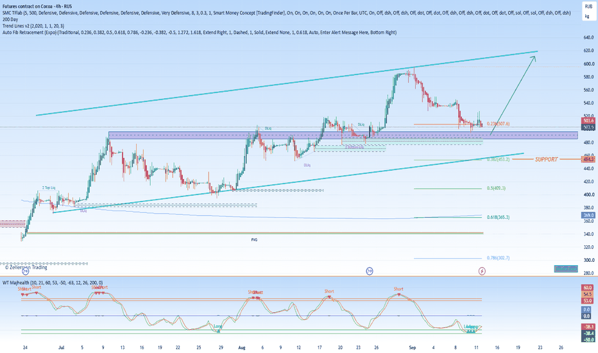Click the teal label box bottom right

click(565, 269)
